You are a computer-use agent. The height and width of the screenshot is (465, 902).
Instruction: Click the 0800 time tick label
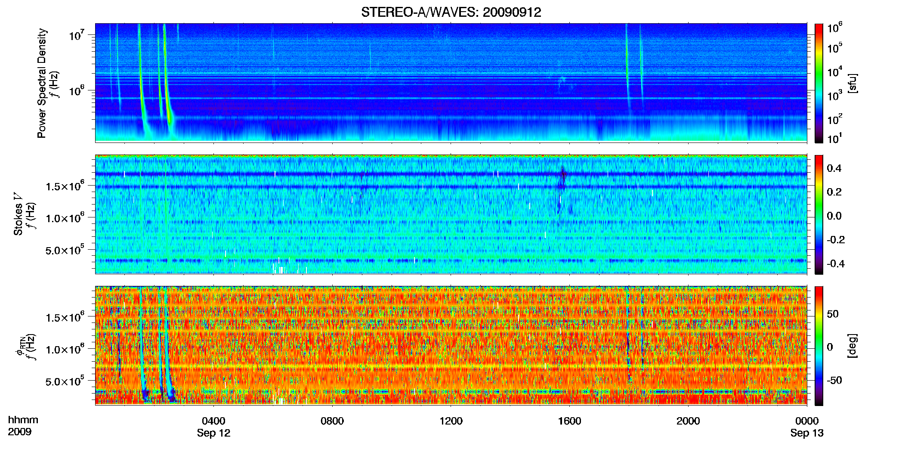[332, 421]
